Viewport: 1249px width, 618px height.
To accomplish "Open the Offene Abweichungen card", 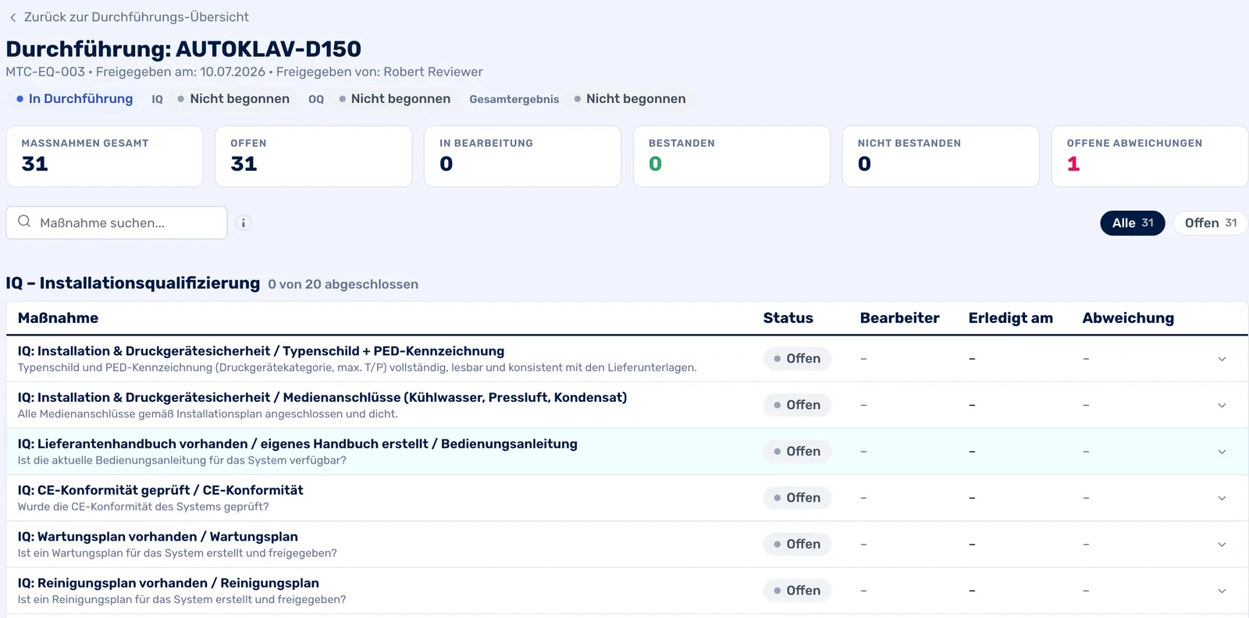I will click(x=1149, y=156).
